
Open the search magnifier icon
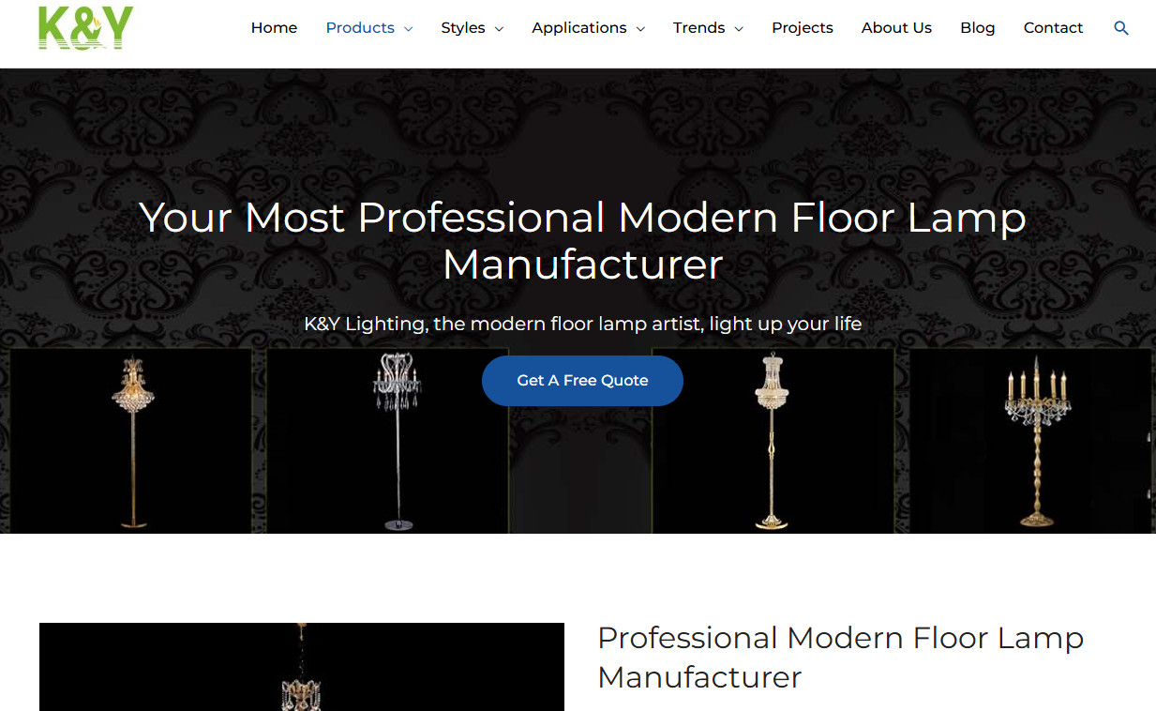point(1120,28)
